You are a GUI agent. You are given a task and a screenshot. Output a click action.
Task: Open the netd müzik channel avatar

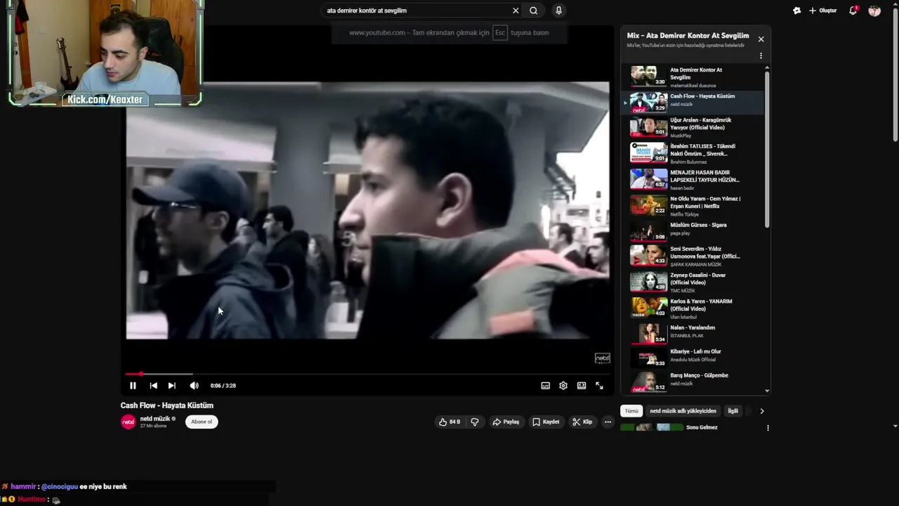pyautogui.click(x=128, y=422)
